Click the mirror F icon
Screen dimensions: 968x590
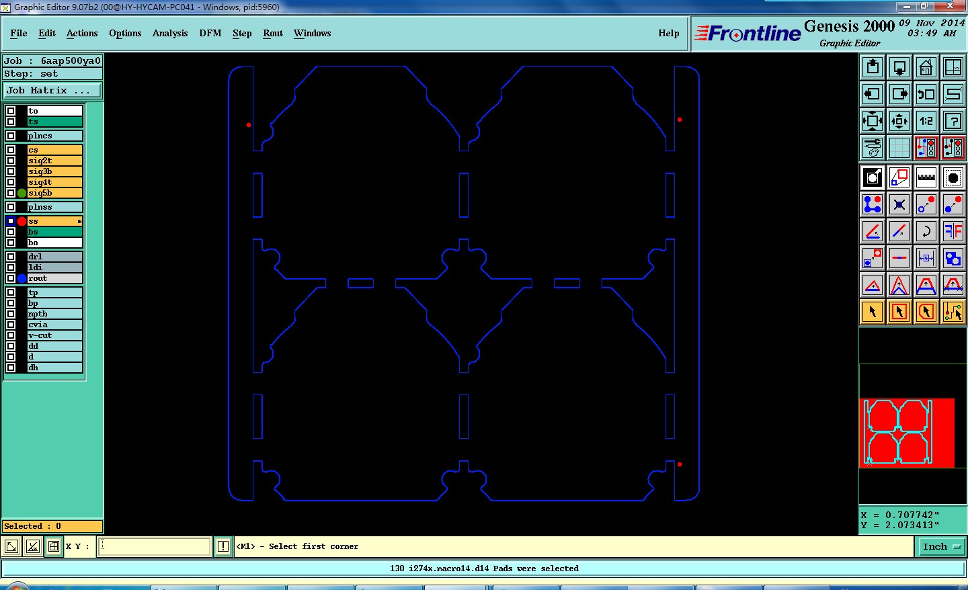[x=953, y=231]
